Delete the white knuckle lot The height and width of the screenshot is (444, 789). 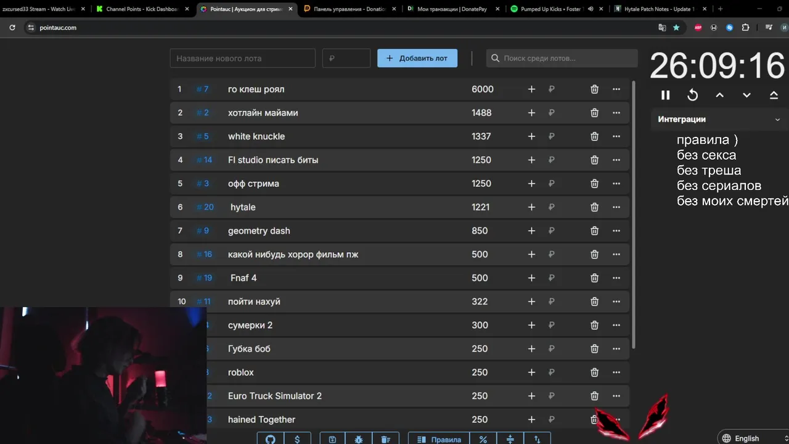click(x=594, y=136)
